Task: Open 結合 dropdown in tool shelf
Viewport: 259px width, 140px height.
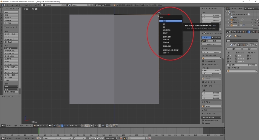Action: tap(11, 89)
